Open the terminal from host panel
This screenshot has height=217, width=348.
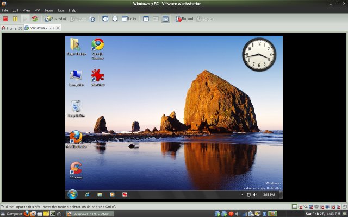click(53, 214)
